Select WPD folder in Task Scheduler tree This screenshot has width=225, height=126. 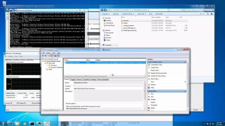50,69
